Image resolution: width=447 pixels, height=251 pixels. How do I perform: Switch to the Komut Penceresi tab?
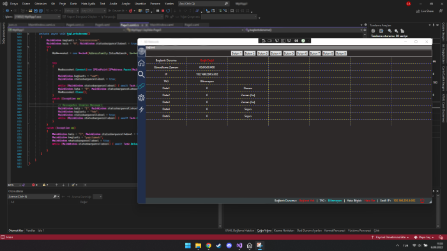pyautogui.click(x=335, y=231)
